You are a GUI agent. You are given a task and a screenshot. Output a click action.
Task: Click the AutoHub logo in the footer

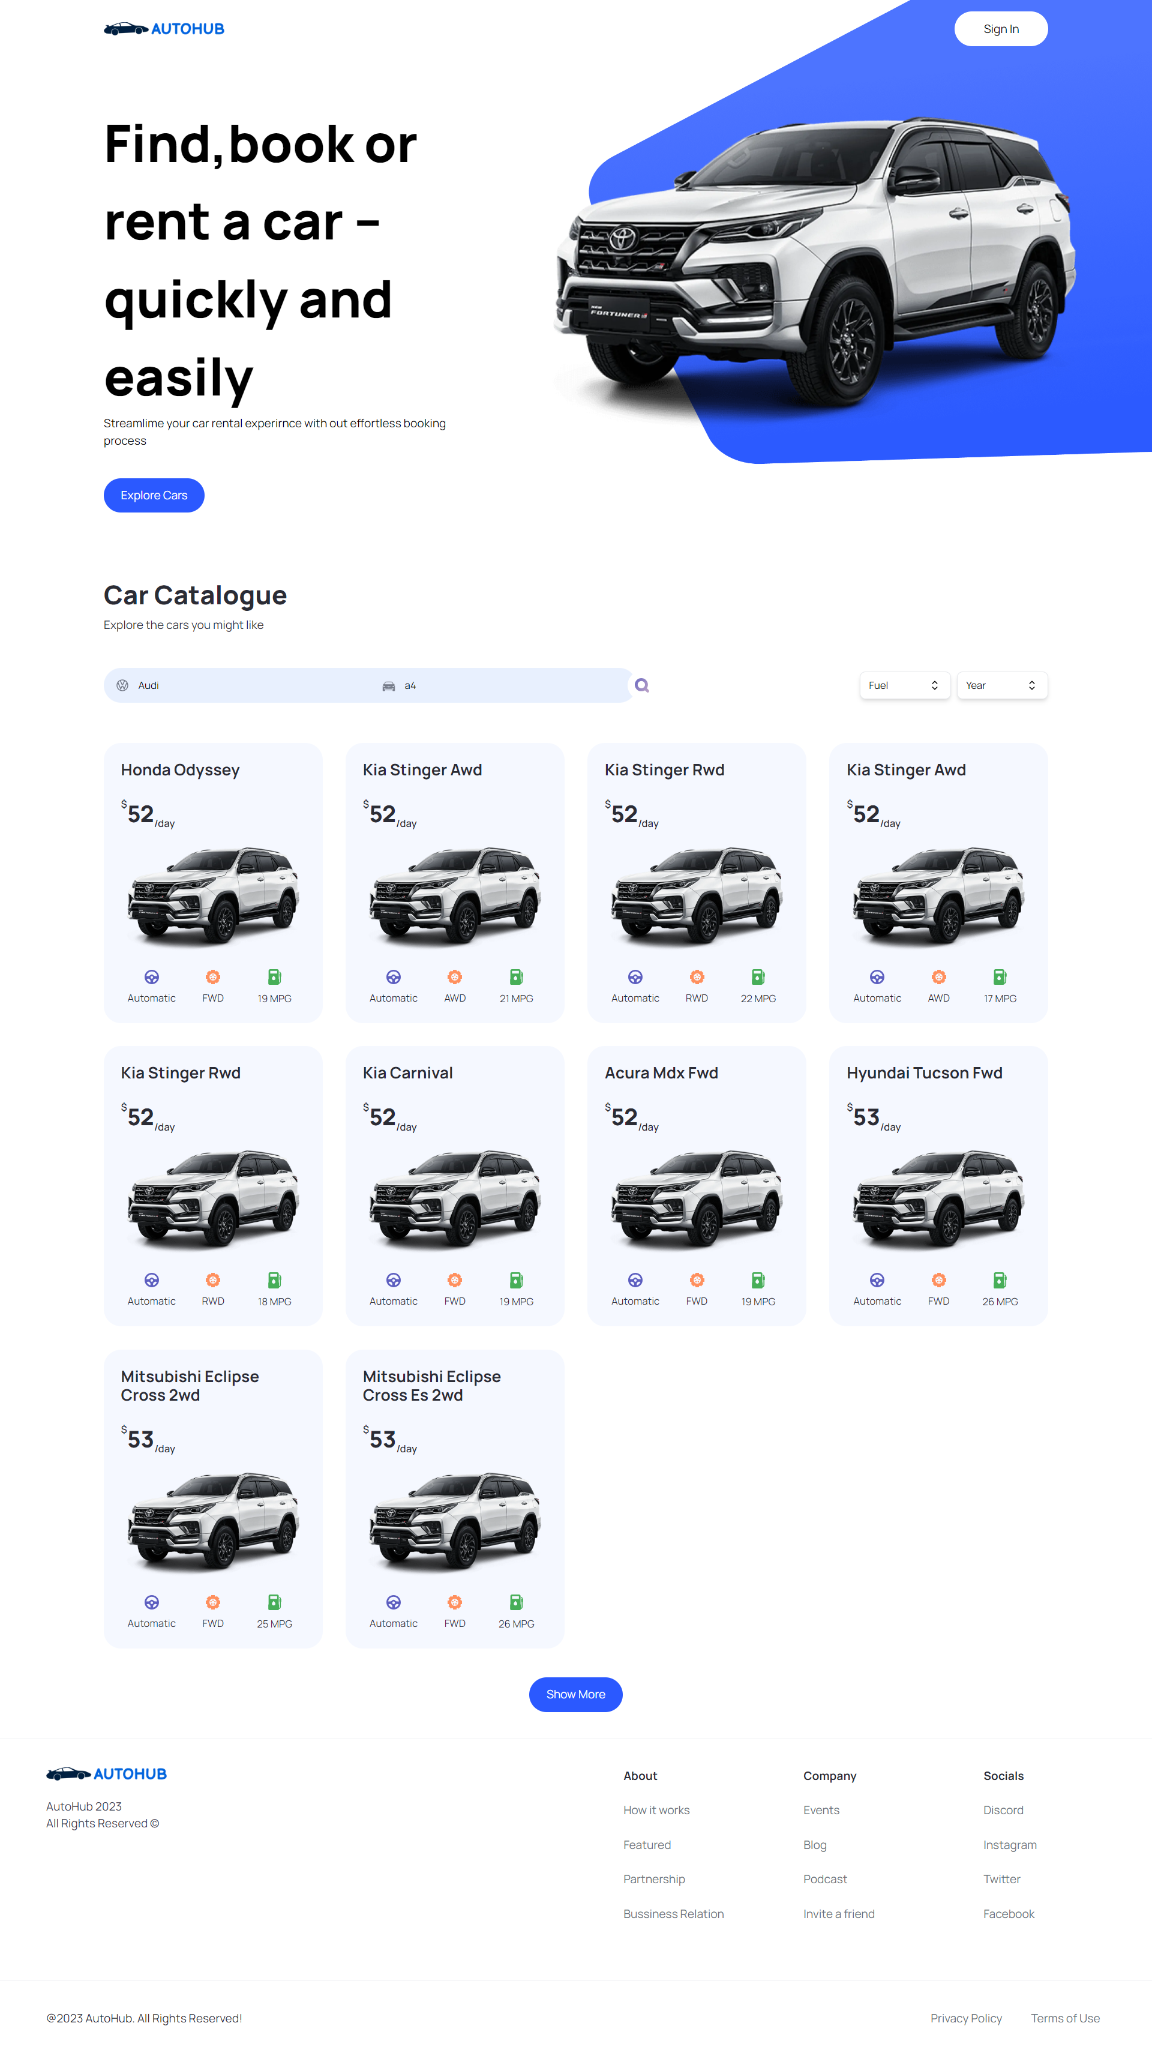[106, 1773]
